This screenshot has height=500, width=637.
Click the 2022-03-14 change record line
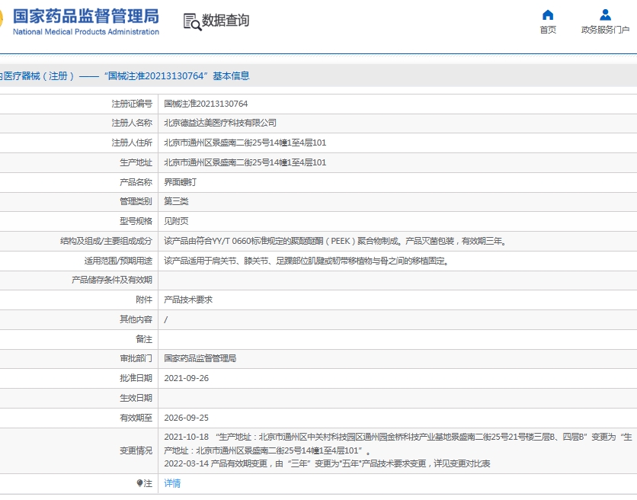point(327,463)
